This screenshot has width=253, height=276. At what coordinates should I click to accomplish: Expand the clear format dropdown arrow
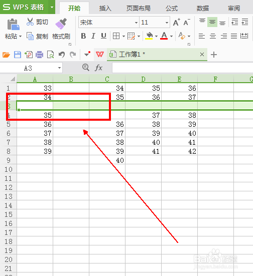click(x=189, y=36)
